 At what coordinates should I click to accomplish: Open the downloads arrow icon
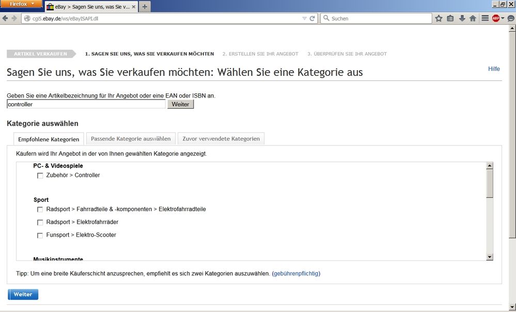(461, 18)
